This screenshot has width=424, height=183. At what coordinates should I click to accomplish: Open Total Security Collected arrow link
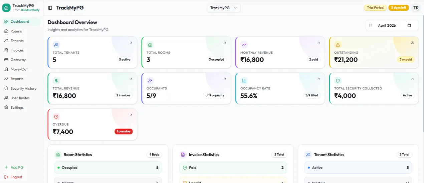[412, 79]
